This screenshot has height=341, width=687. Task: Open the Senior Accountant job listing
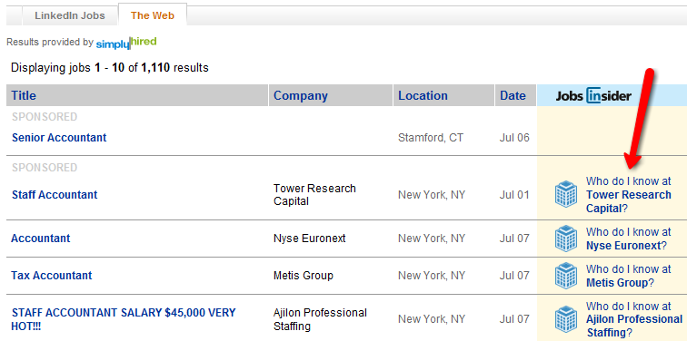59,137
